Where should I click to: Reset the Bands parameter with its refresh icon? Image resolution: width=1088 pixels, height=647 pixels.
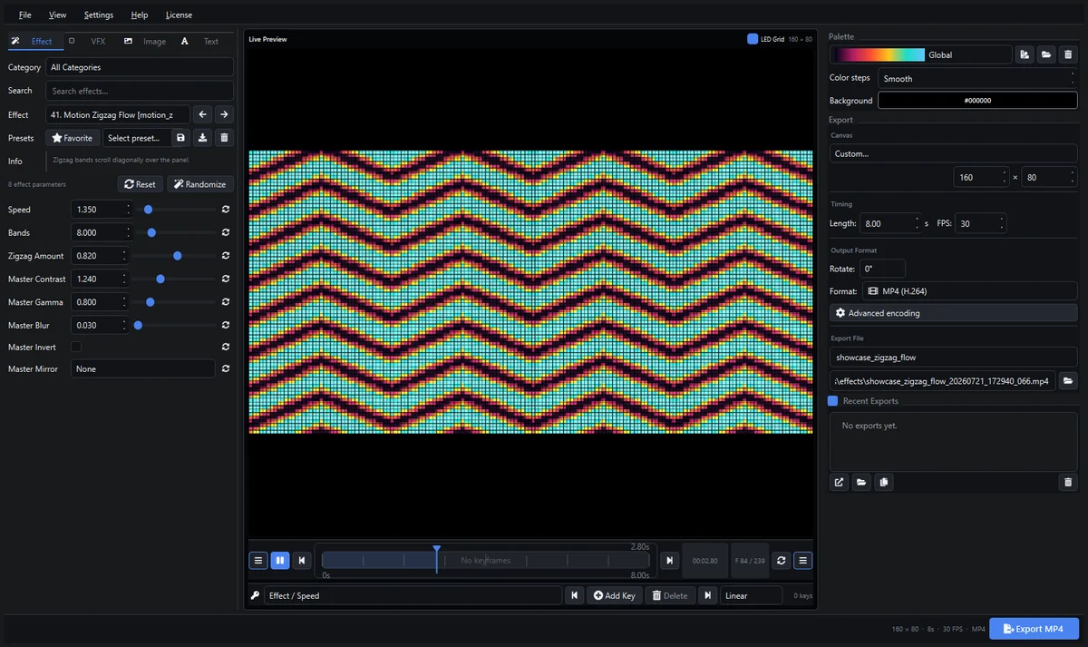[x=225, y=233]
